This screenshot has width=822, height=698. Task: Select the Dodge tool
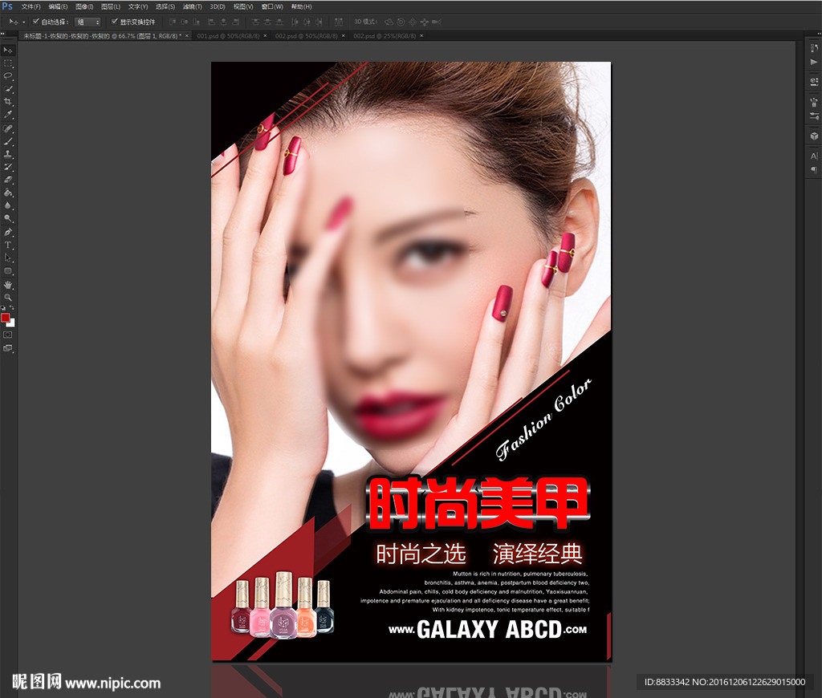point(8,218)
